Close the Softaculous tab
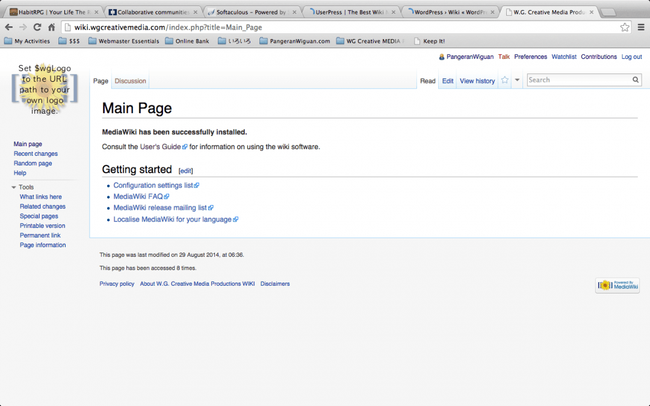This screenshot has height=406, width=650. (x=294, y=12)
